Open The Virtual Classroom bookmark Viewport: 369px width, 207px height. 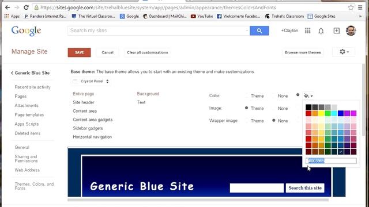93,16
